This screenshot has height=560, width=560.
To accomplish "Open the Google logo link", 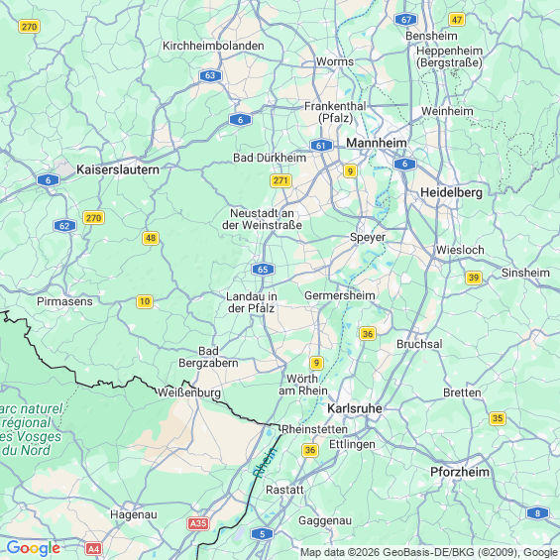I will pyautogui.click(x=34, y=548).
